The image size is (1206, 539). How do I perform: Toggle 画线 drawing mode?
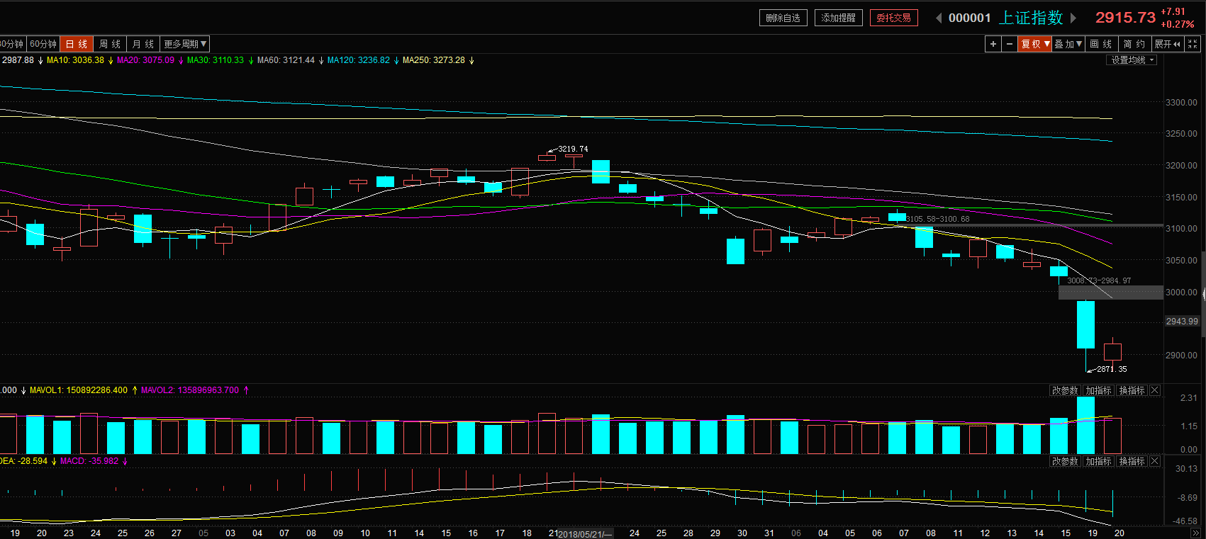pos(1101,44)
